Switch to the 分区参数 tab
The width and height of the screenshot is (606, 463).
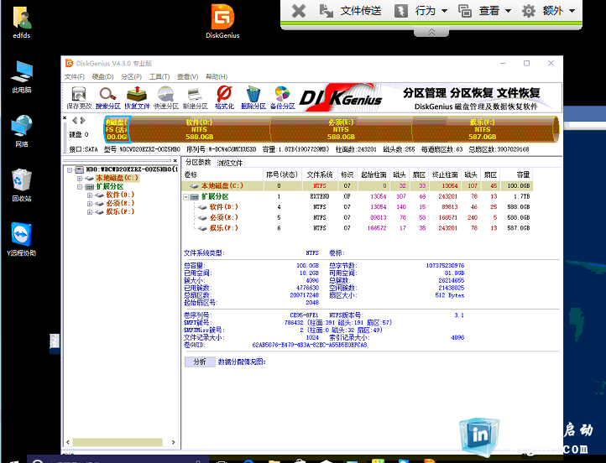pos(198,162)
